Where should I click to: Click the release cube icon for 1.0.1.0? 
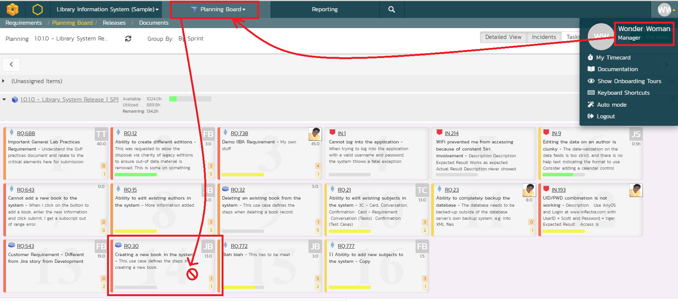(x=15, y=100)
